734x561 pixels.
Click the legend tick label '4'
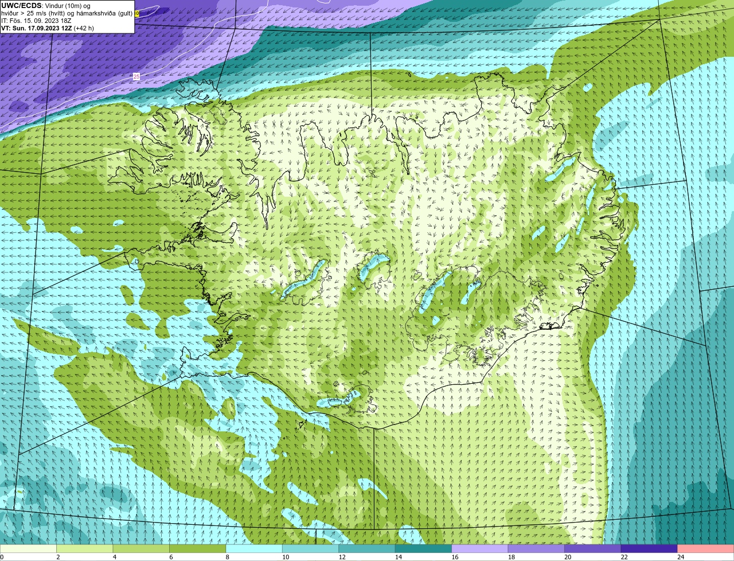point(114,557)
